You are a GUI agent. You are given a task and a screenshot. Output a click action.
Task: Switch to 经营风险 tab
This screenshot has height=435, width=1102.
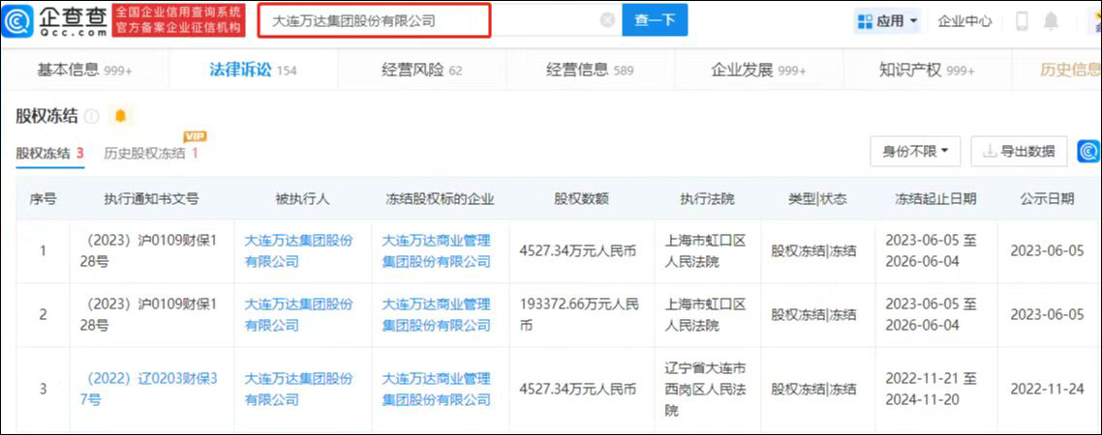pyautogui.click(x=421, y=70)
